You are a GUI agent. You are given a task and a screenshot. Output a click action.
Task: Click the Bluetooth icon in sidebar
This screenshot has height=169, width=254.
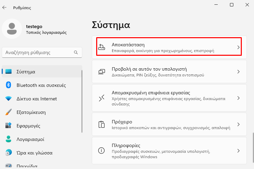[x=8, y=85]
